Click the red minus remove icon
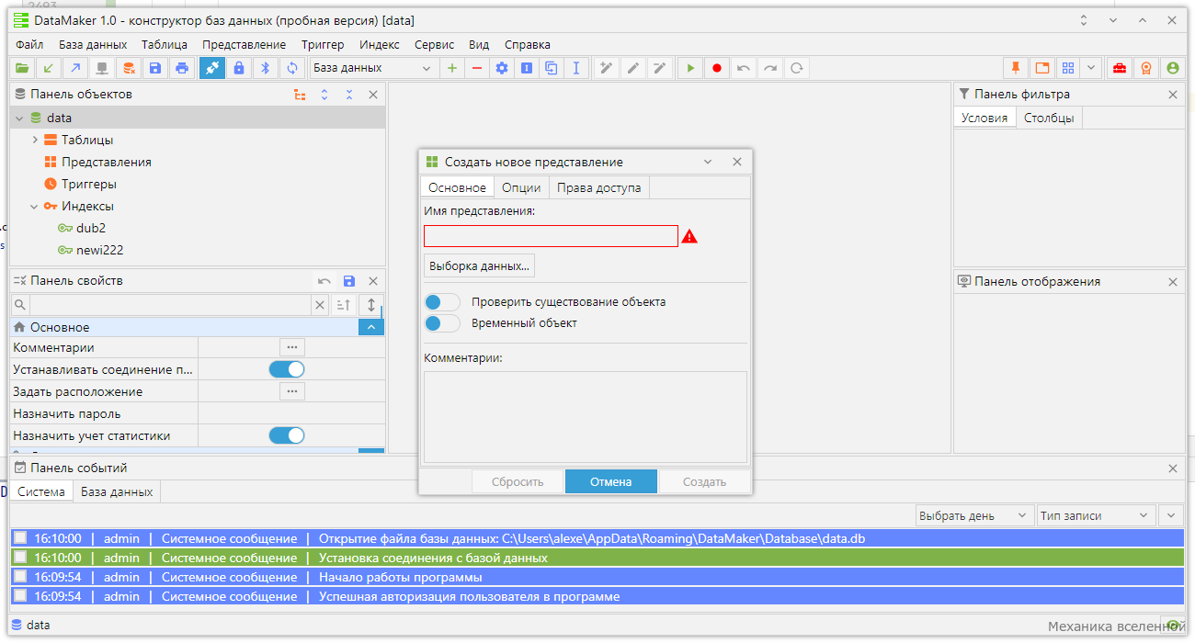Screen dimensions: 1195x643 476,68
